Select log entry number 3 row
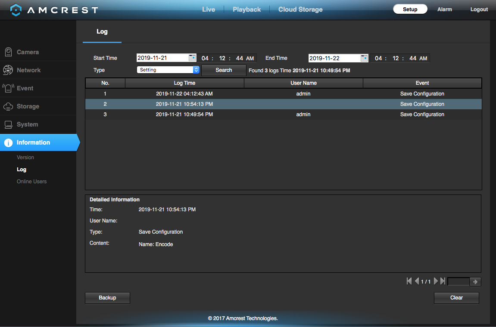 [x=284, y=114]
